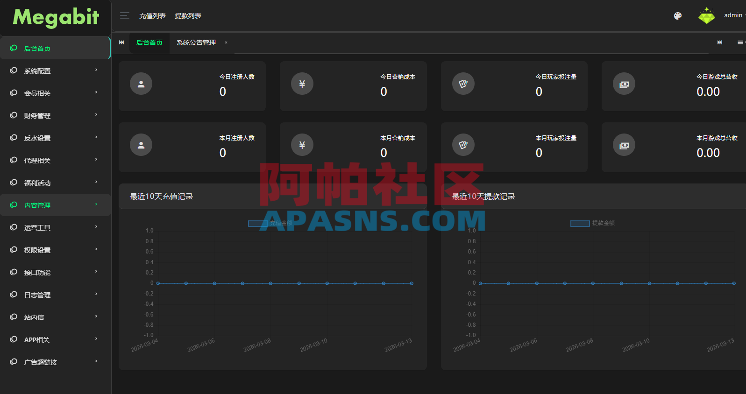The image size is (746, 394).
Task: Toggle the 提款金额 chart legend
Action: (x=593, y=223)
